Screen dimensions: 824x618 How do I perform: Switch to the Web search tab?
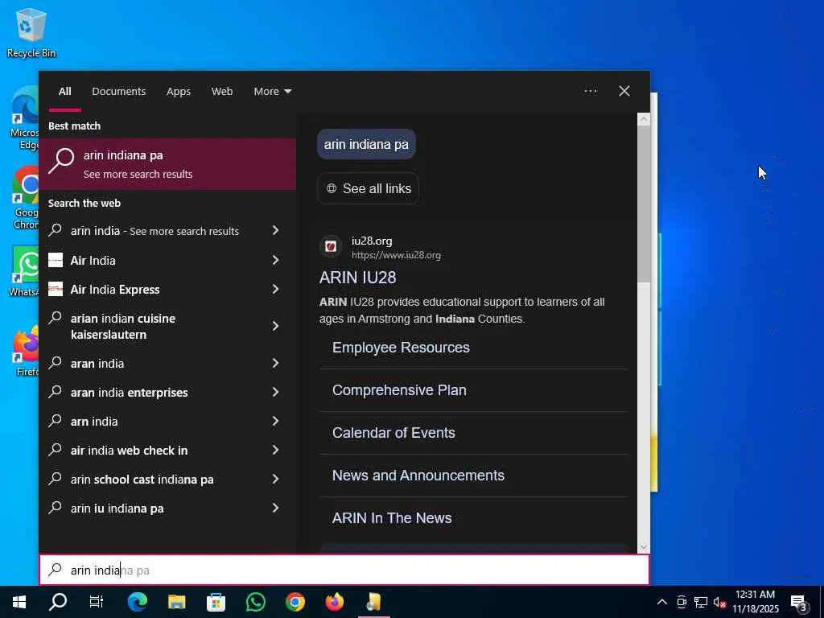[x=222, y=92]
